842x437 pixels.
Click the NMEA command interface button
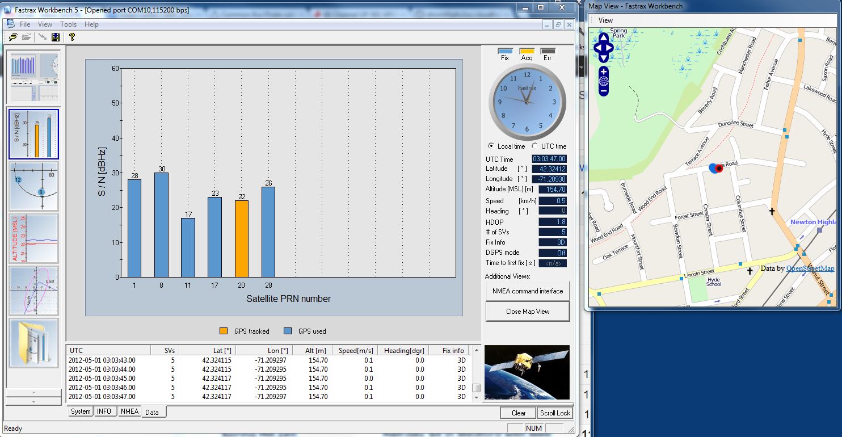click(x=528, y=291)
